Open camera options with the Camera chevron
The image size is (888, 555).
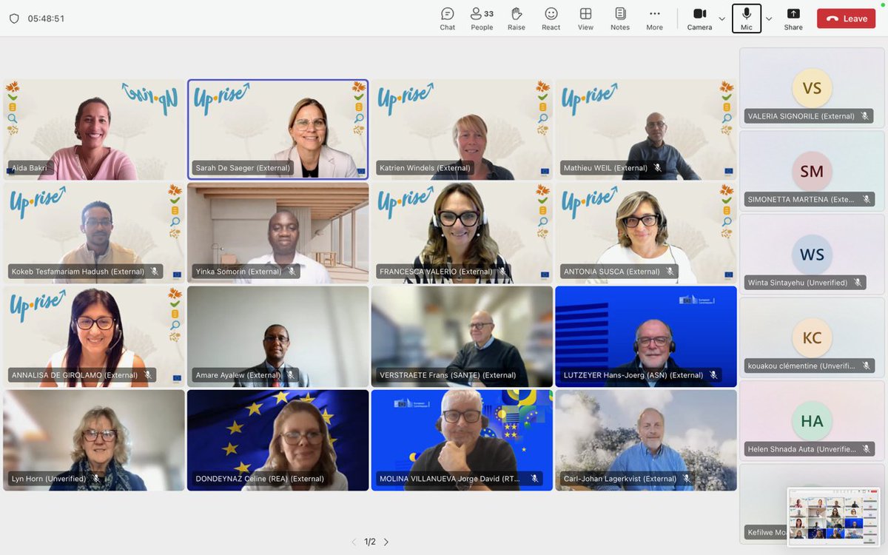point(720,20)
